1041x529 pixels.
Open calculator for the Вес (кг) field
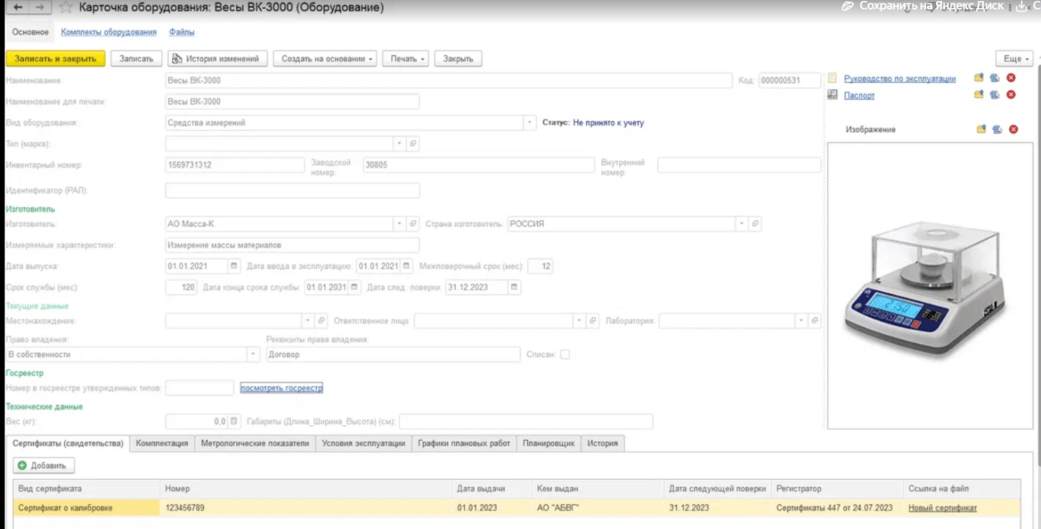click(234, 422)
